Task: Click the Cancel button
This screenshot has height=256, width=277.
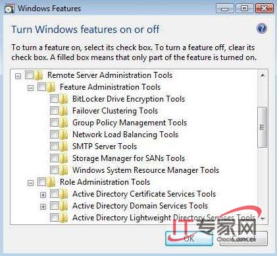Action: (243, 239)
